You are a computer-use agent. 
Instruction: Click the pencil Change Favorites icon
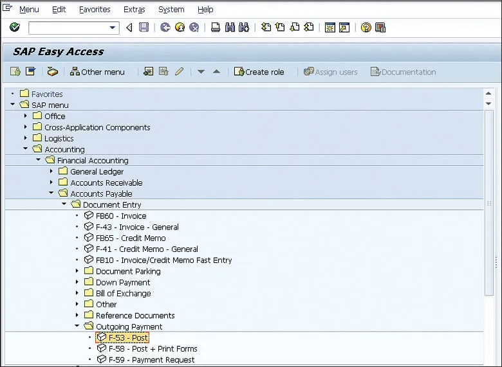click(179, 72)
